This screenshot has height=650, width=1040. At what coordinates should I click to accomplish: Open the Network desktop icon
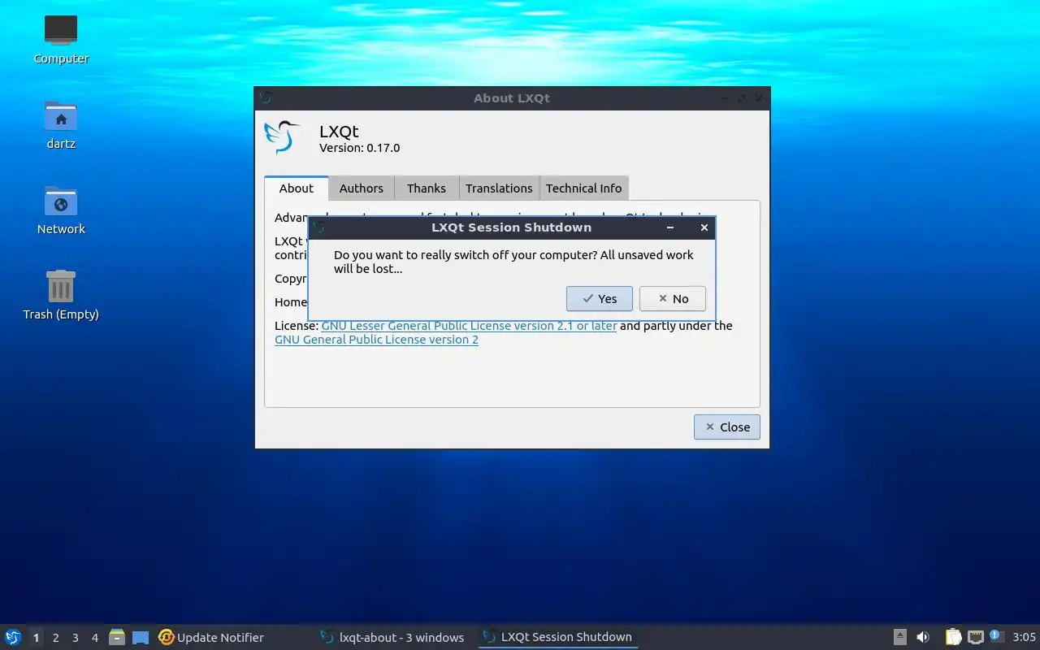pyautogui.click(x=61, y=210)
